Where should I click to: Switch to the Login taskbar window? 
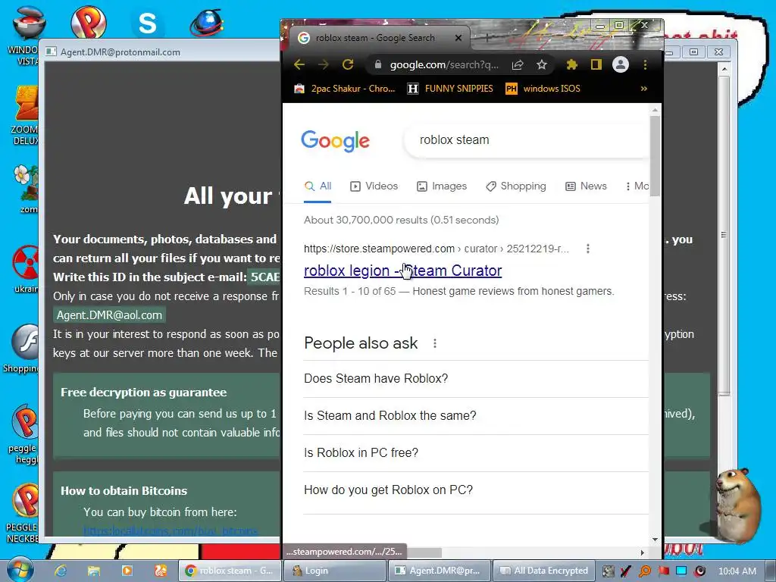334,571
